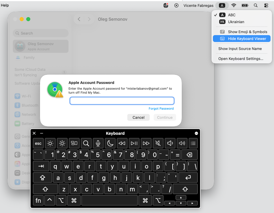This screenshot has height=213, width=274.
Task: Tap volume up key on keyboard
Action: 182,143
